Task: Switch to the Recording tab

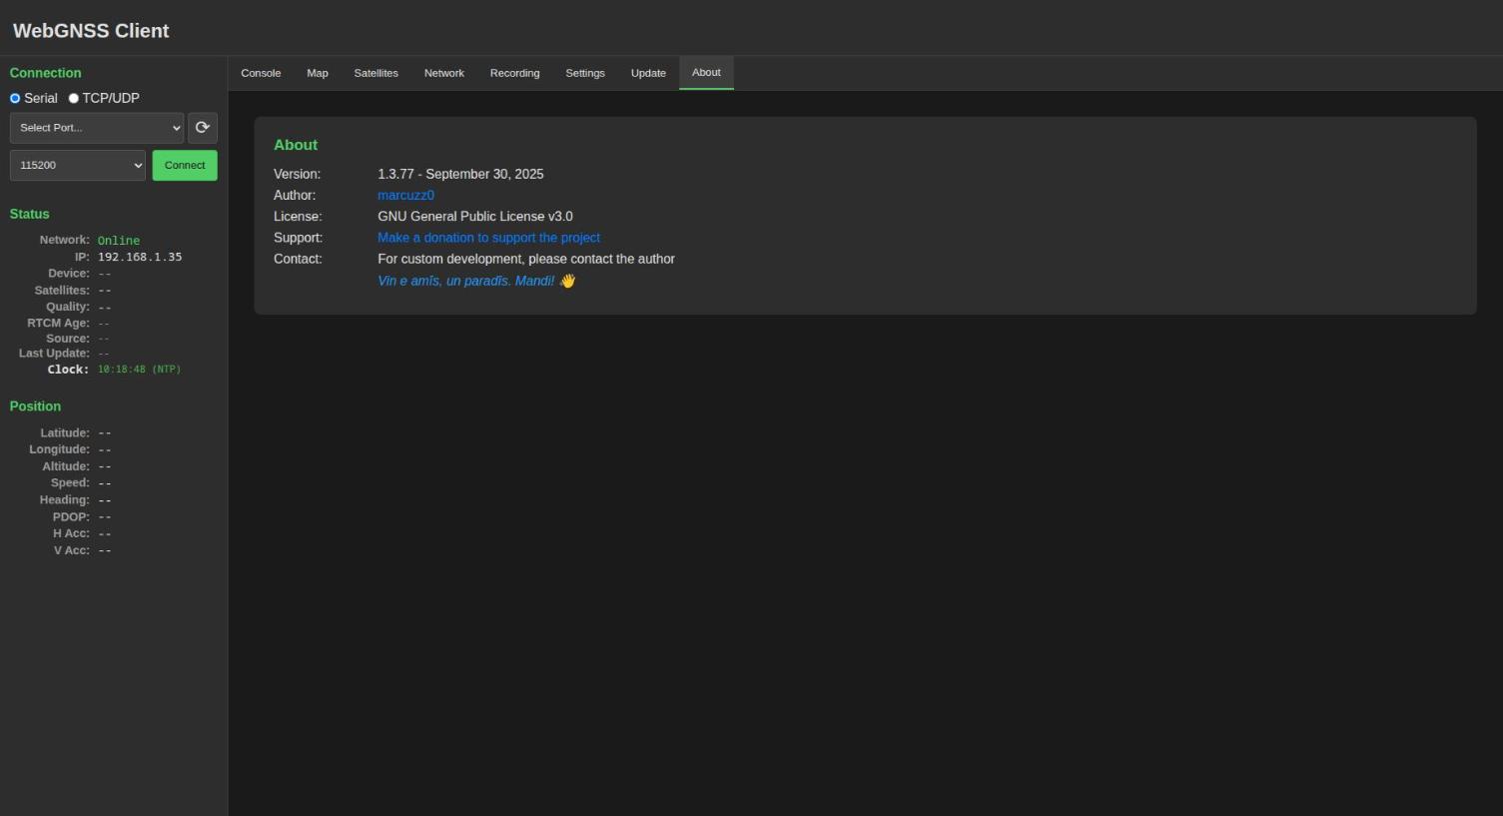Action: click(514, 73)
